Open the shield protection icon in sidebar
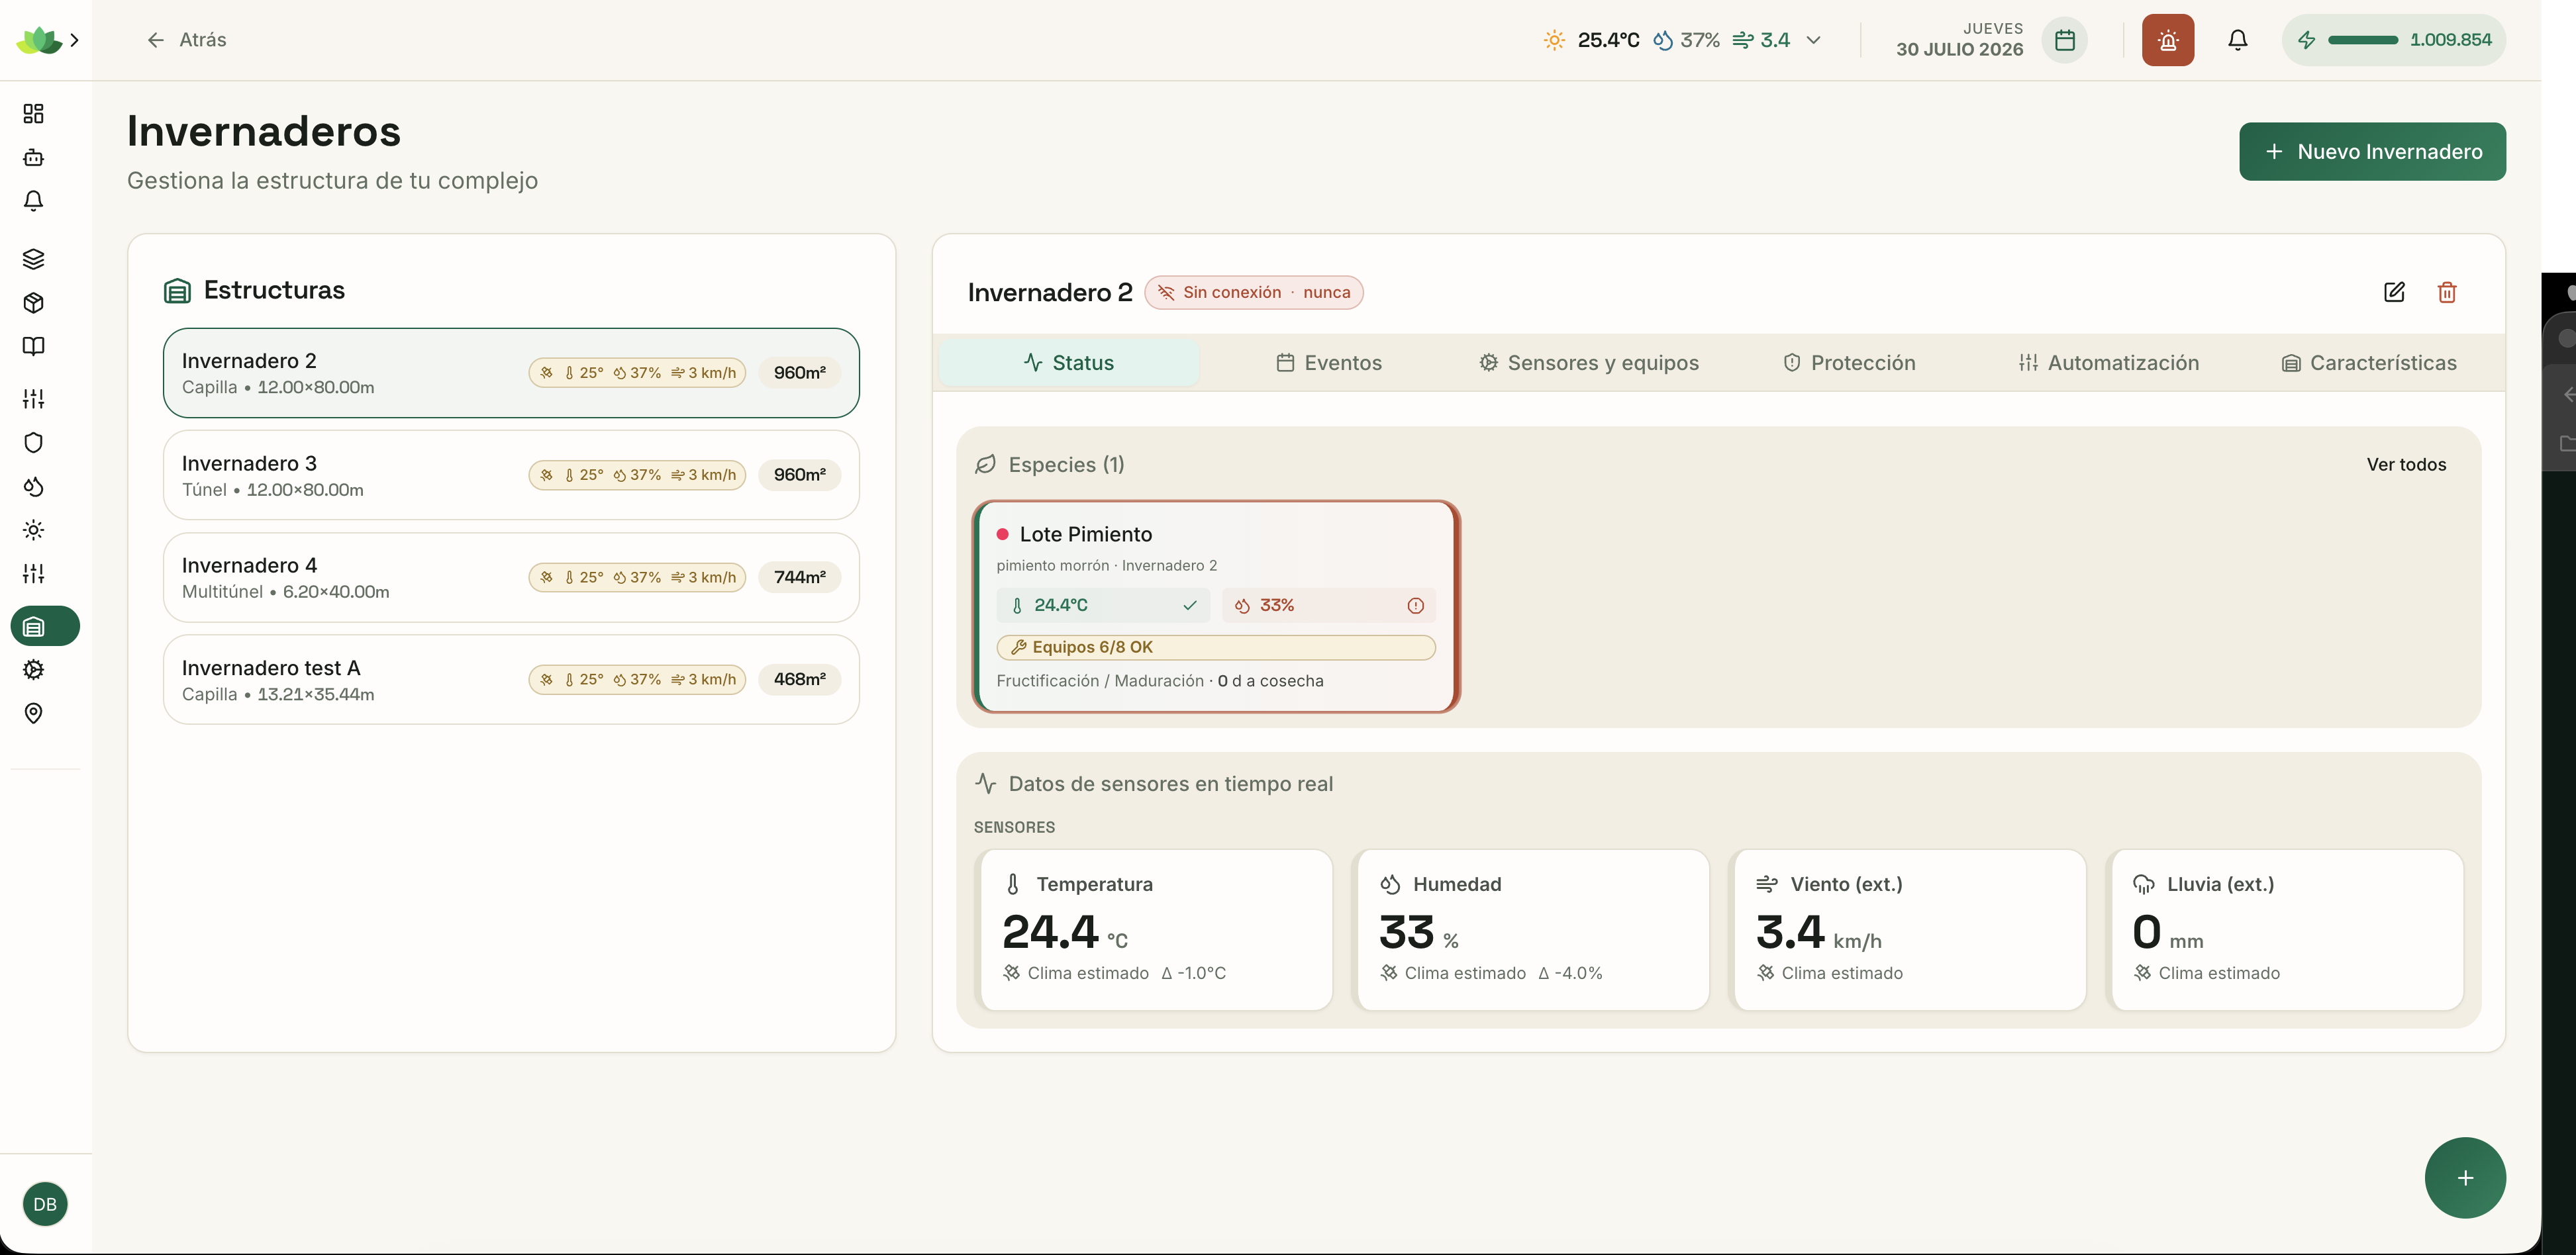Screen dimensions: 2576x1255 point(33,443)
